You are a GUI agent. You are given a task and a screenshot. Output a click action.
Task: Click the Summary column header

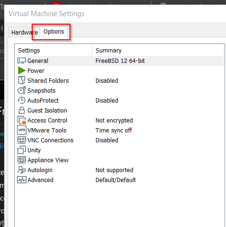pos(158,51)
